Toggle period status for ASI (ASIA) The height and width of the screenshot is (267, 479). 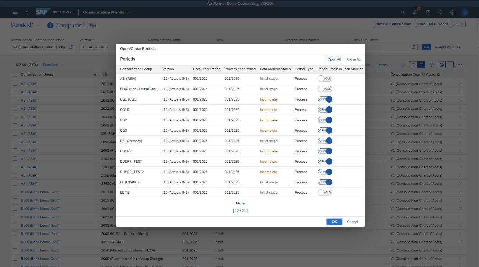(325, 79)
